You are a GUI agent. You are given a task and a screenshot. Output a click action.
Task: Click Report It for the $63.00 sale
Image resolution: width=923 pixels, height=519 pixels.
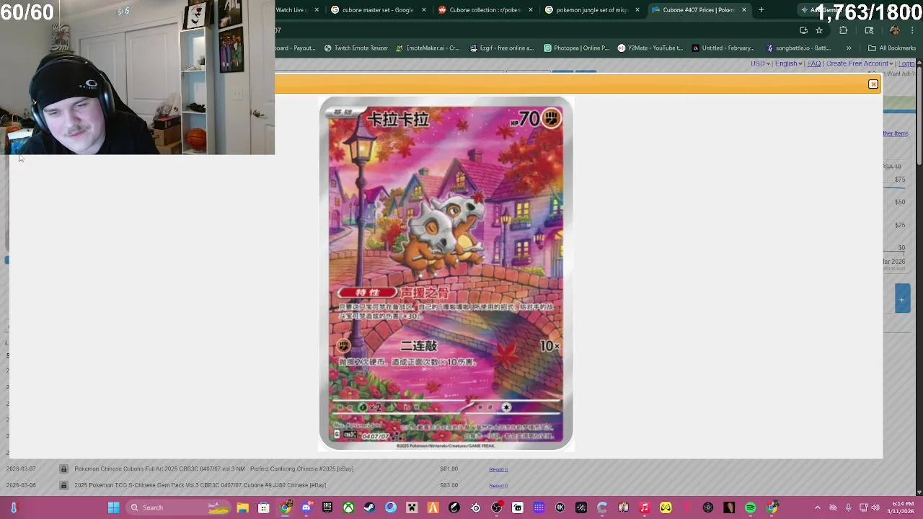pyautogui.click(x=498, y=485)
